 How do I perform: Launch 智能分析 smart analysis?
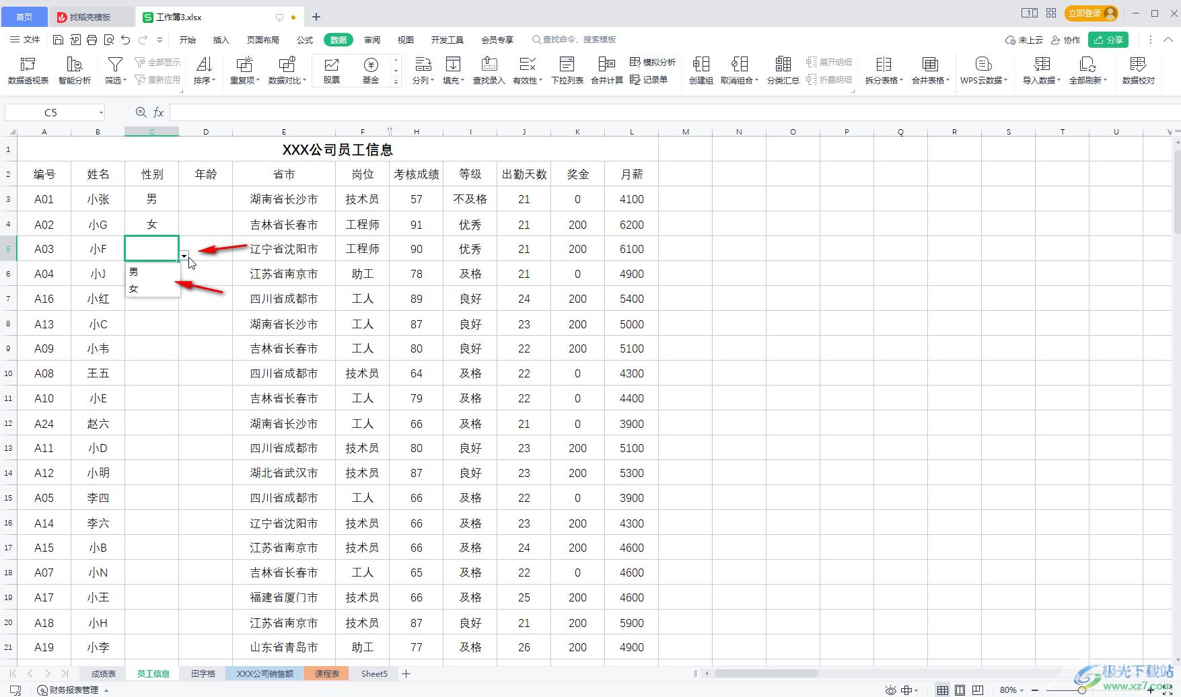[74, 71]
